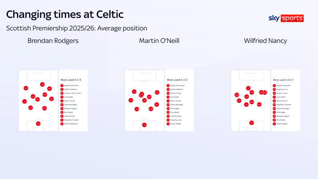Select the RB marker on O'Neill's pitch
This screenshot has width=318, height=179.
[157, 104]
